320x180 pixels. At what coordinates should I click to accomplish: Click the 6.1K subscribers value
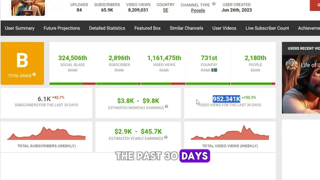click(x=44, y=99)
